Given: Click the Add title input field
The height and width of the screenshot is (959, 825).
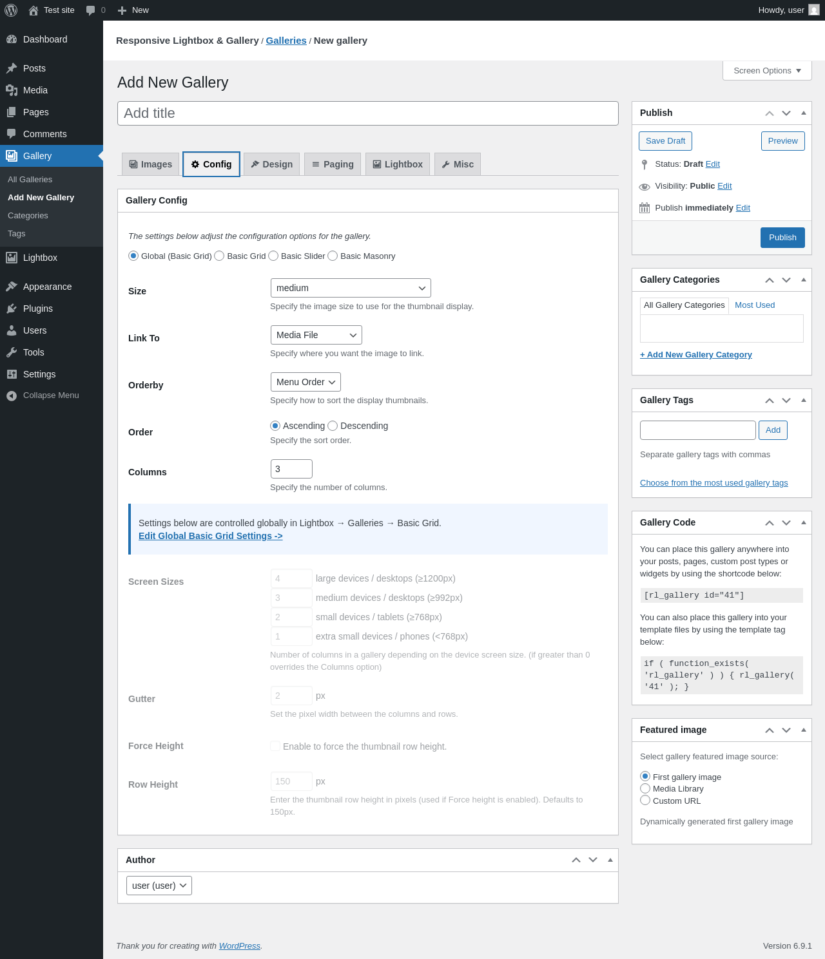Looking at the screenshot, I should tap(368, 113).
